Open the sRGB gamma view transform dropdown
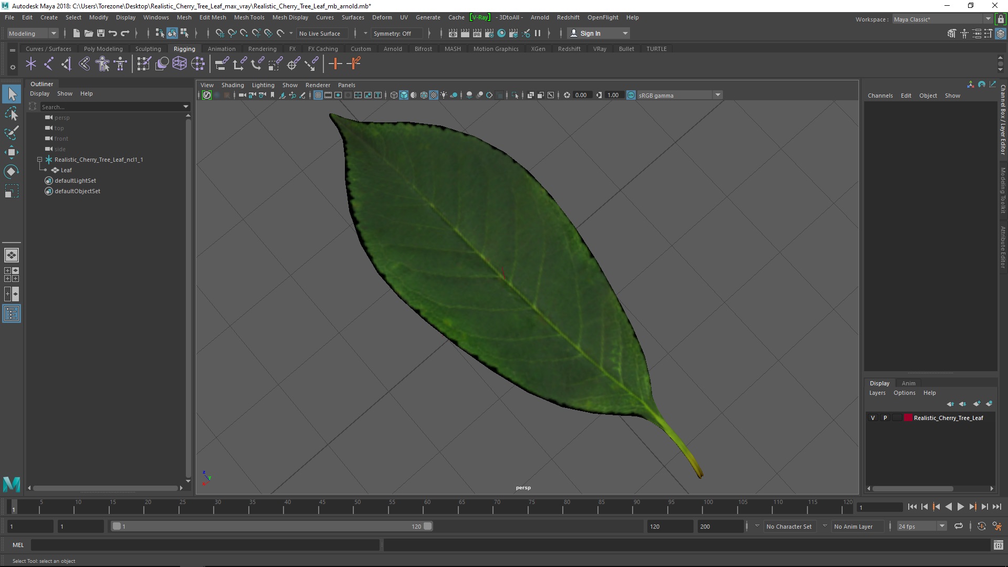Image resolution: width=1008 pixels, height=567 pixels. point(680,95)
